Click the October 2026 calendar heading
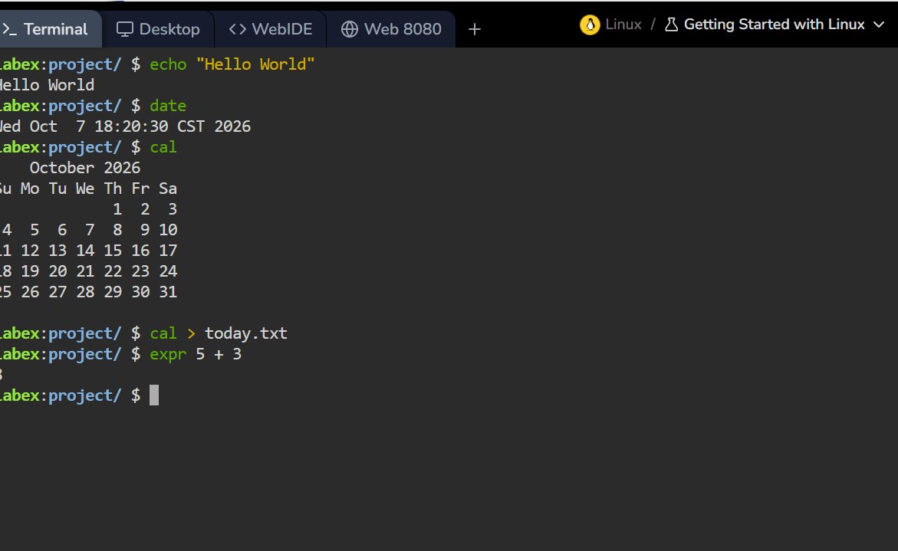The height and width of the screenshot is (551, 898). coord(85,168)
